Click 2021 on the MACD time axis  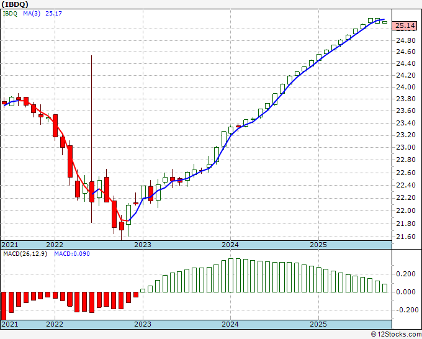tap(10, 324)
